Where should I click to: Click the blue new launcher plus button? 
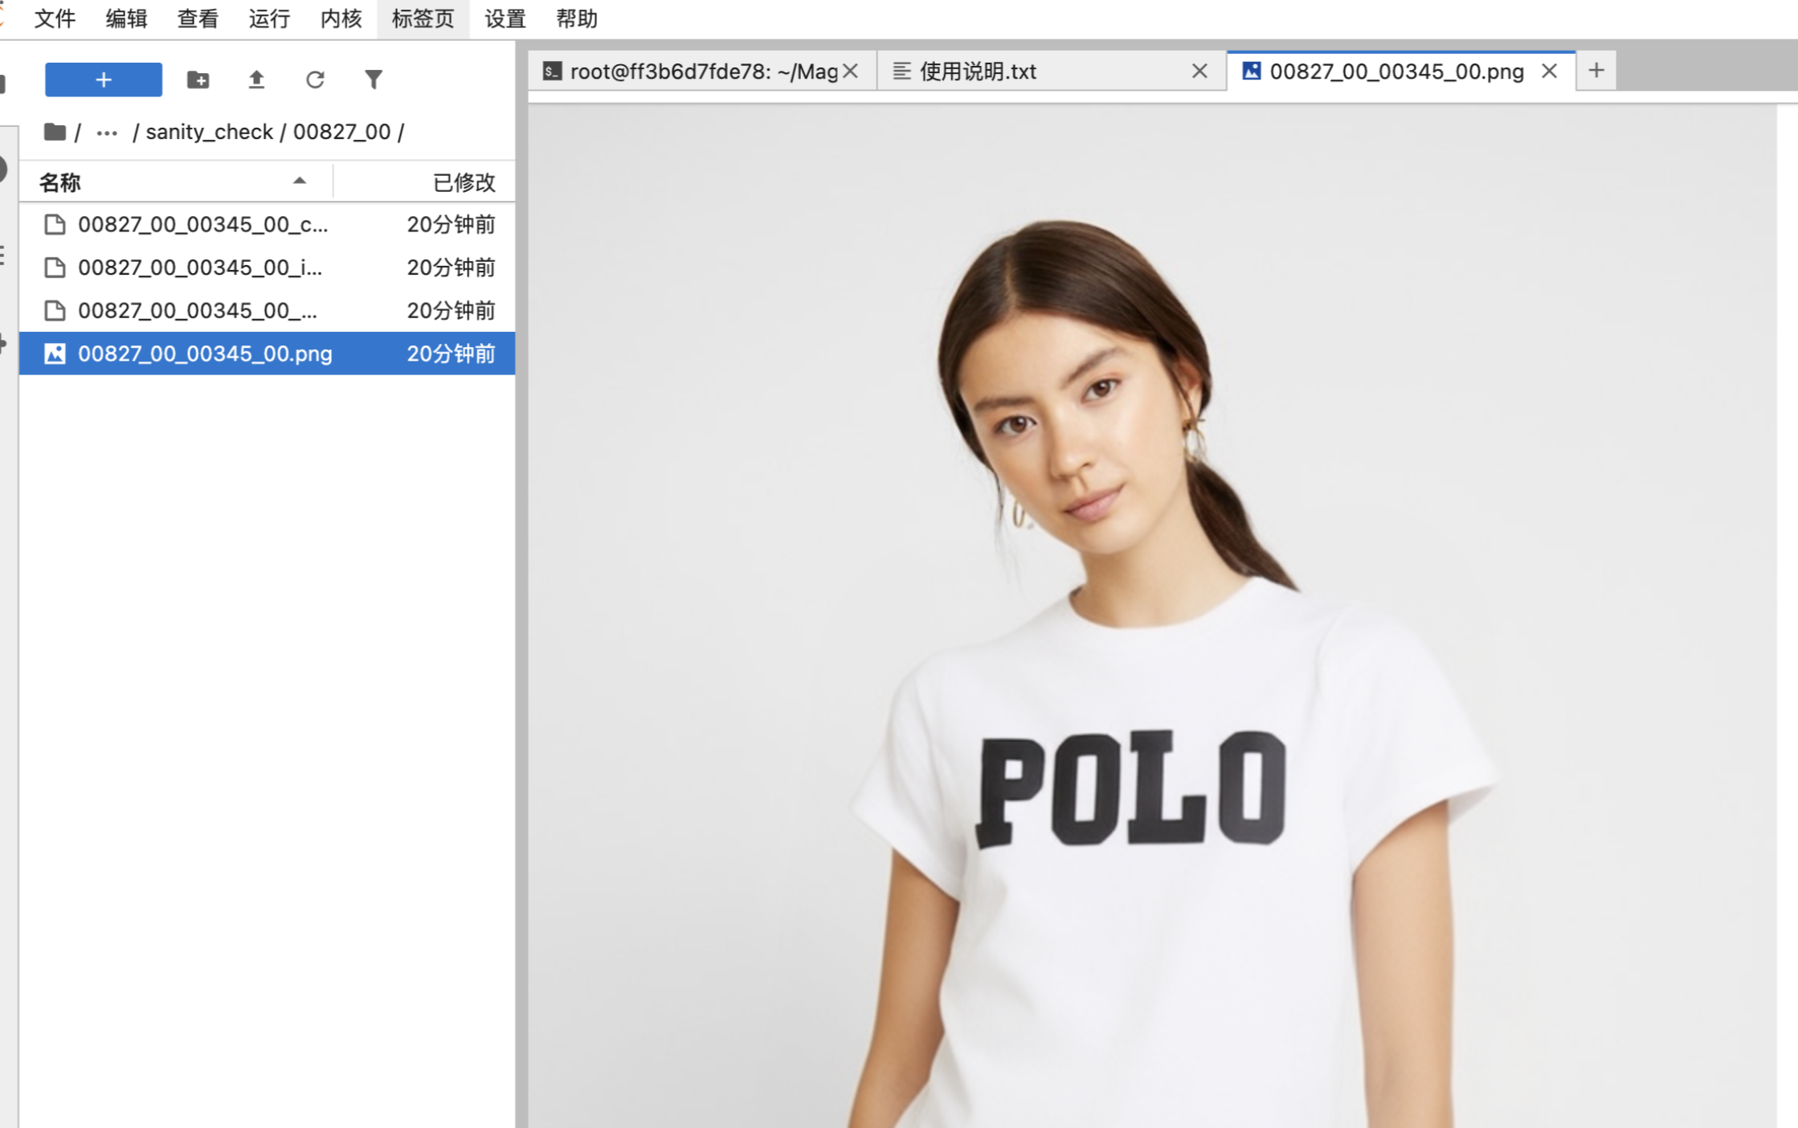(104, 80)
